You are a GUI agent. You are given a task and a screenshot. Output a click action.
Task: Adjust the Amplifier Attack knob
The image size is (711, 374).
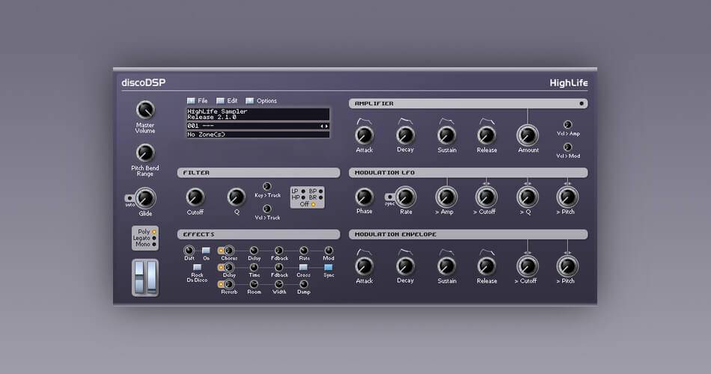[x=364, y=135]
